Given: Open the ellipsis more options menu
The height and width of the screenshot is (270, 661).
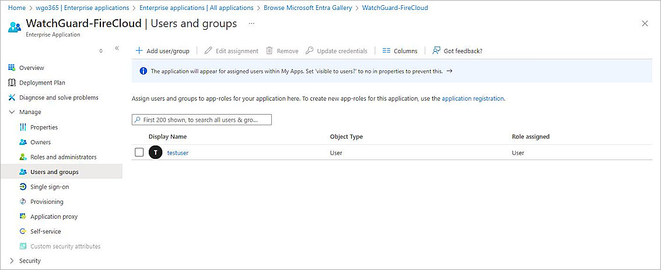Looking at the screenshot, I should [x=251, y=23].
